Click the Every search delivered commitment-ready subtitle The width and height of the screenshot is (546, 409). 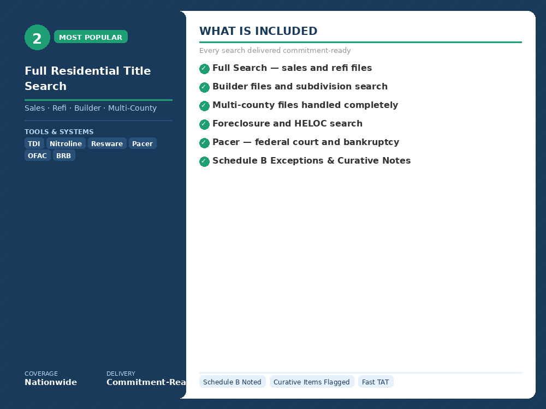point(275,50)
